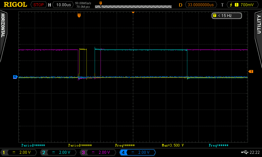Click the RIGOL logo

pos(15,5)
